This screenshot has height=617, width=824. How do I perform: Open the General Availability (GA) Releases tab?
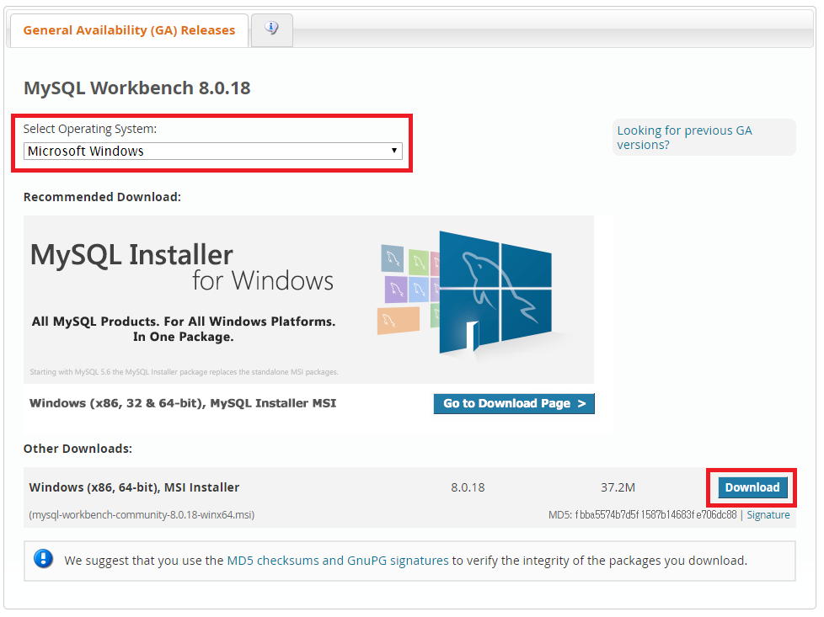[x=129, y=30]
